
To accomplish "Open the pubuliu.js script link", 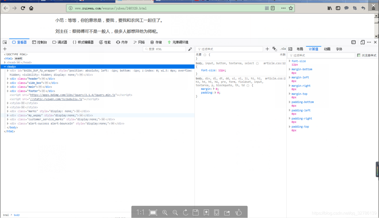I will pyautogui.click(x=57, y=99).
